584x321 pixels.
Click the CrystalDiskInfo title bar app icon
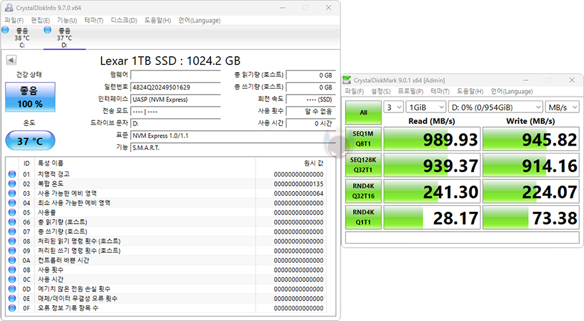click(x=9, y=7)
